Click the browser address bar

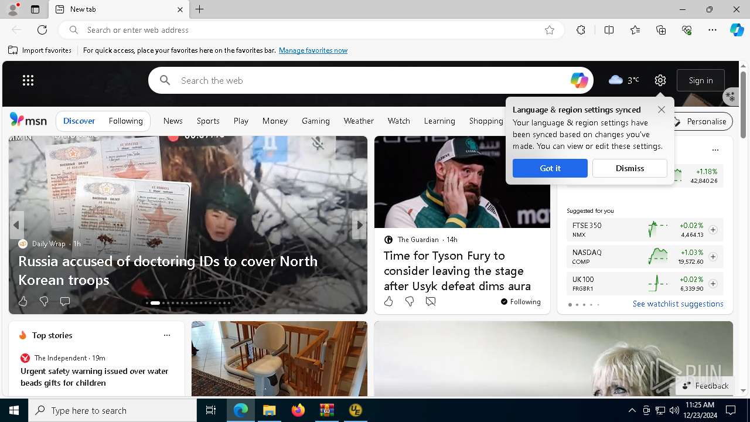311,30
